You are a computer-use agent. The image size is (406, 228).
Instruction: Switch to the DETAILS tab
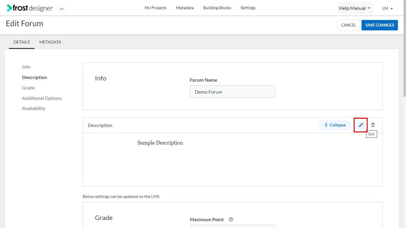point(22,42)
